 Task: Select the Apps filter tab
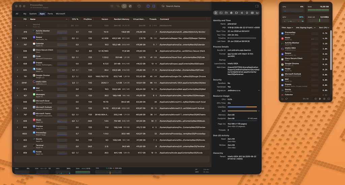point(42,13)
